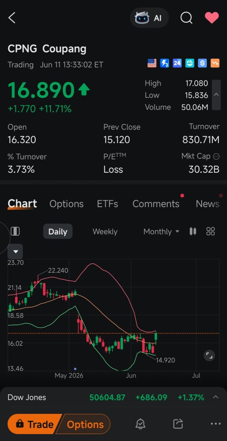The image size is (227, 441).
Task: Open the candlestick chart style icon
Action: point(193,231)
